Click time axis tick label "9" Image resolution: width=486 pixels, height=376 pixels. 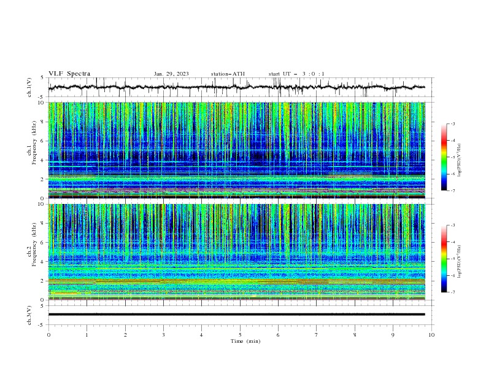(x=393, y=335)
